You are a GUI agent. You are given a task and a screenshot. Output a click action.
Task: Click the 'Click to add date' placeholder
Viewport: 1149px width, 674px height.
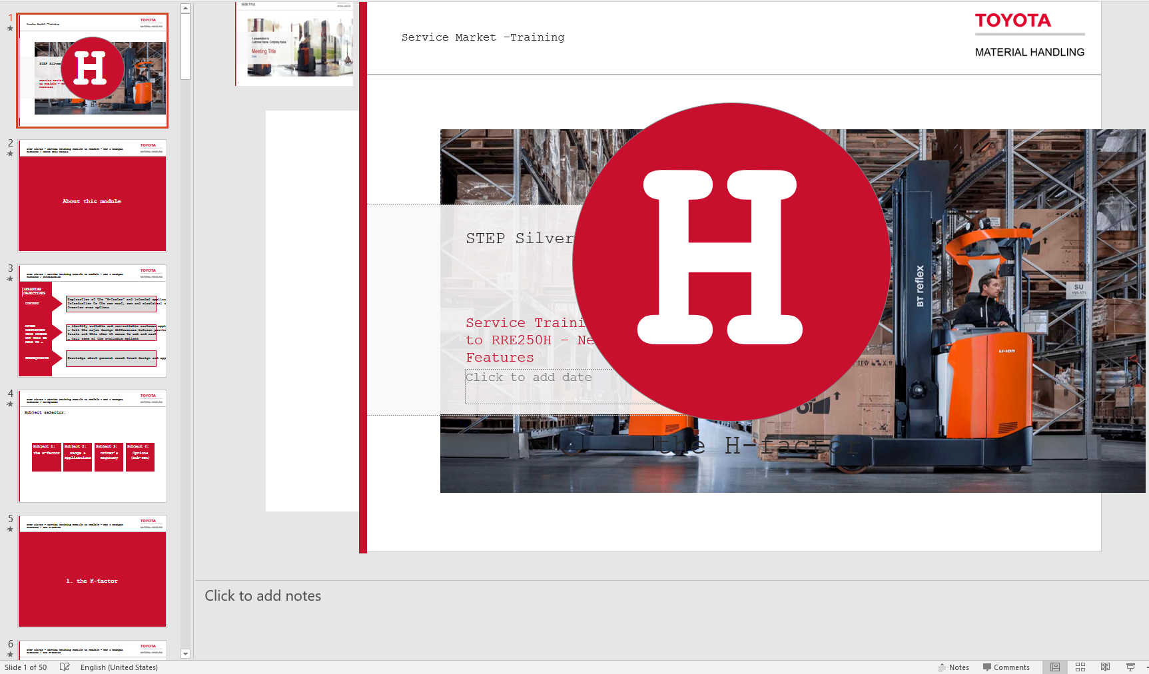[529, 378]
